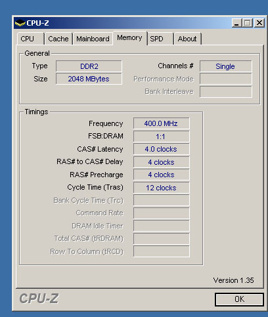
Task: Click the 'Cycle Time (Tras)' label
Action: pos(95,187)
